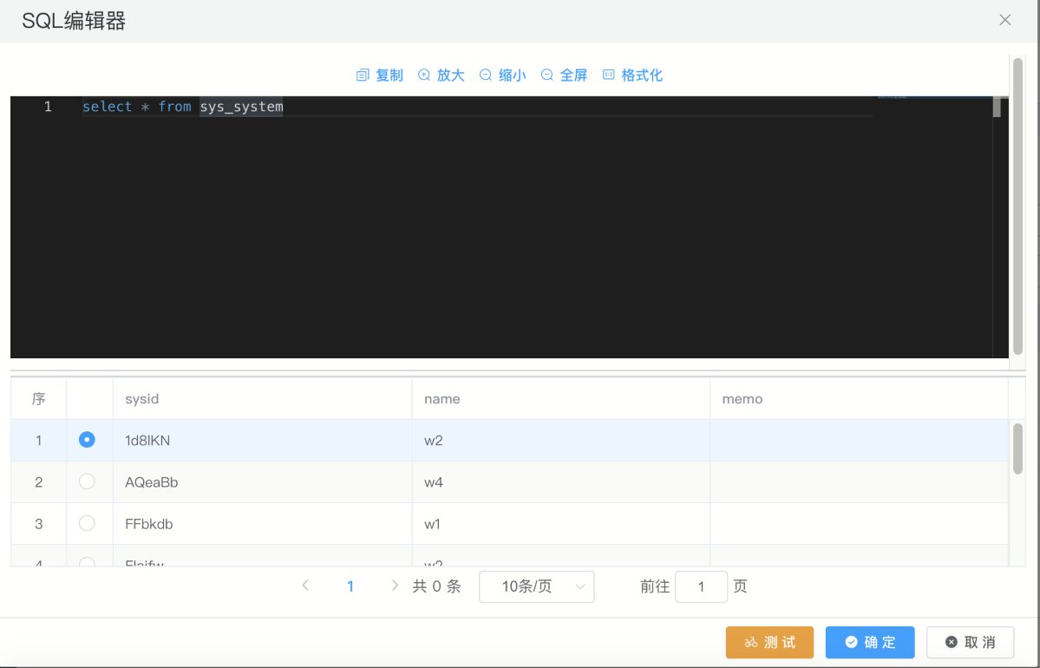Go to previous page arrow
Screen dimensions: 1040x668
(x=305, y=586)
